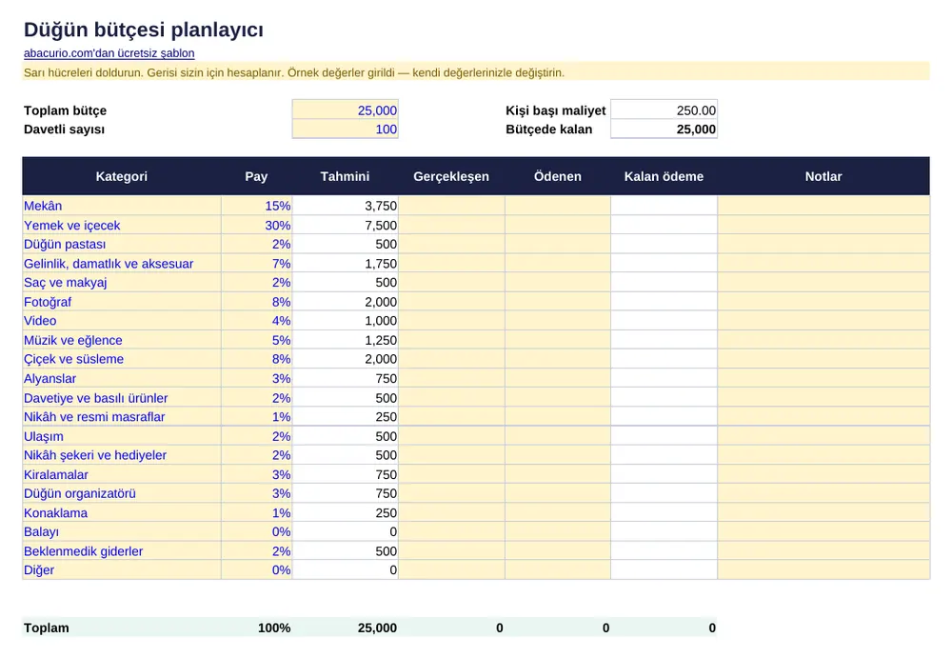952x658 pixels.
Task: Select the Konaklama category cell
Action: (122, 512)
